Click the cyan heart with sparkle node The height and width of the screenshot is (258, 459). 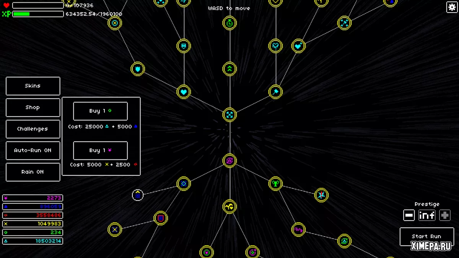pyautogui.click(x=298, y=46)
